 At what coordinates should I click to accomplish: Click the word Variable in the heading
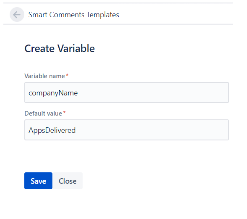(76, 48)
